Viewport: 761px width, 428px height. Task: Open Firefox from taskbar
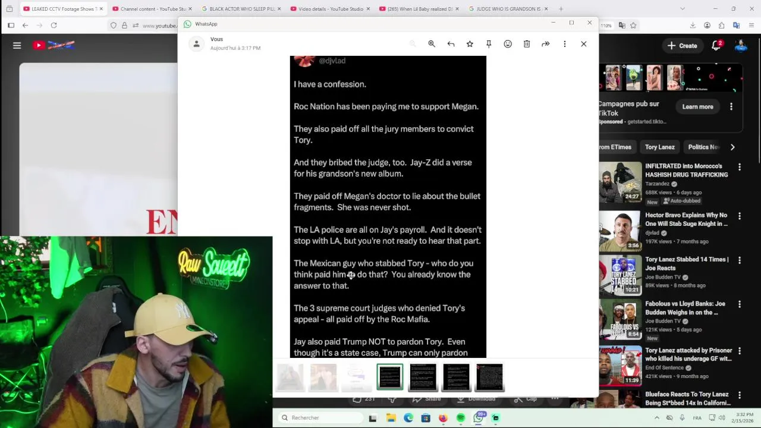[443, 418]
